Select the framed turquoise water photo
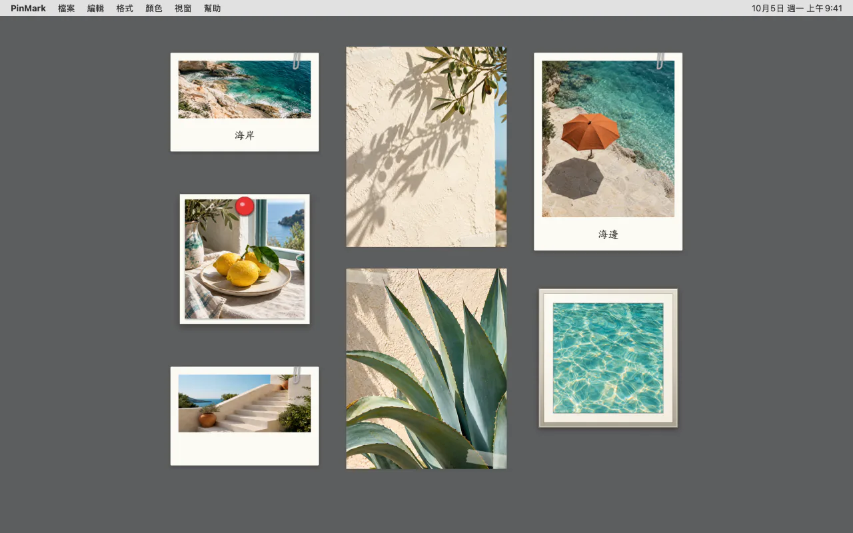 608,358
